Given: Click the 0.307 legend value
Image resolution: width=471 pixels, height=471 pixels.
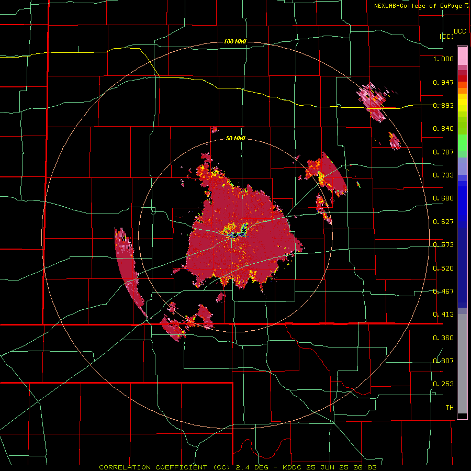Looking at the screenshot, I should click(443, 361).
